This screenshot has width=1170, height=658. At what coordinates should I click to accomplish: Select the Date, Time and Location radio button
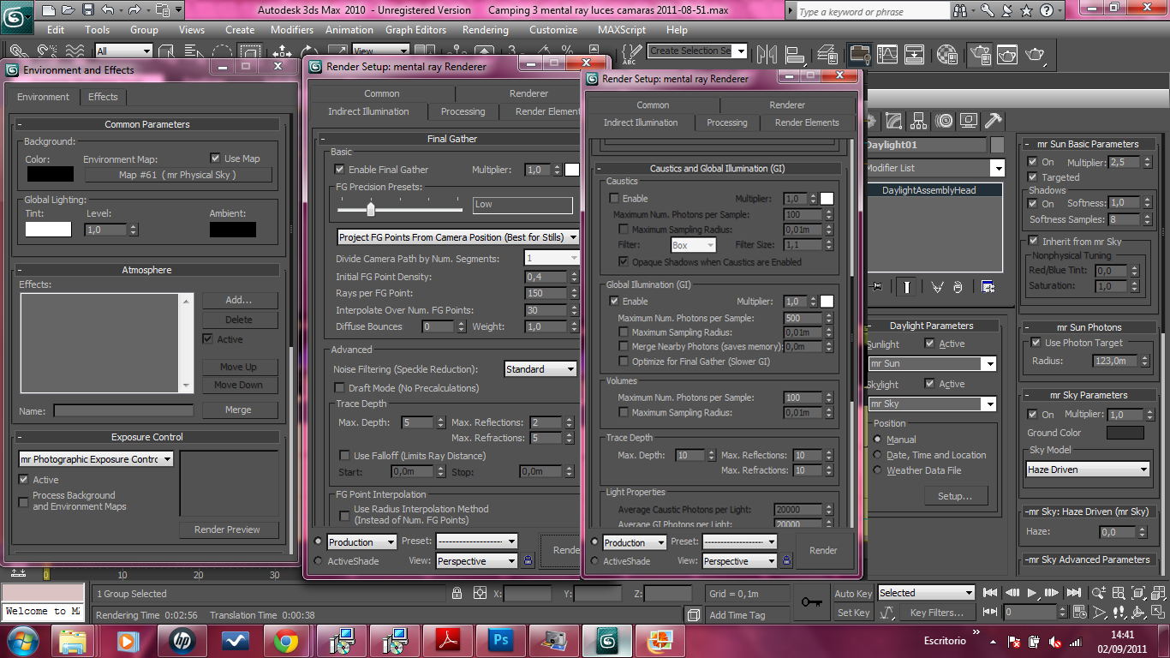pos(877,455)
